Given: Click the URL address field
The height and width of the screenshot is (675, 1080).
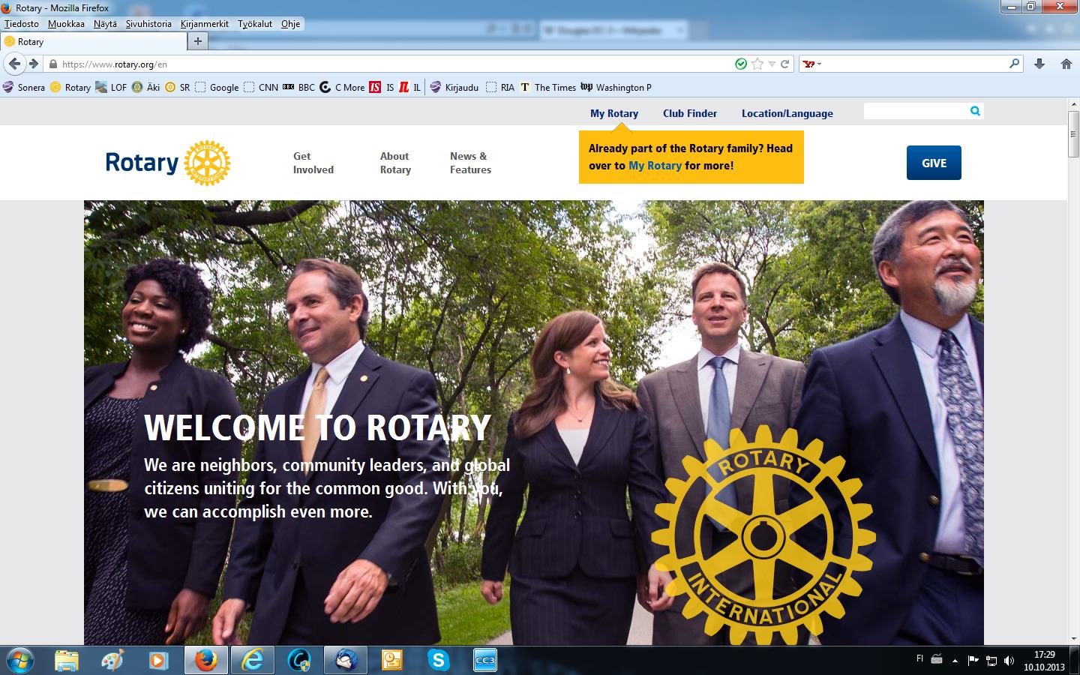Looking at the screenshot, I should pyautogui.click(x=390, y=64).
